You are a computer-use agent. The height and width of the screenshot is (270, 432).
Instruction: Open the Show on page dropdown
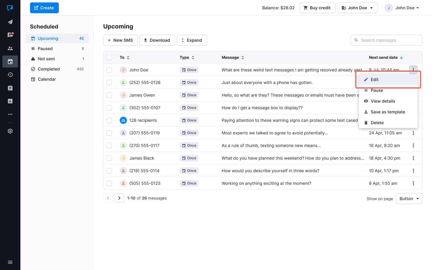[x=409, y=199]
